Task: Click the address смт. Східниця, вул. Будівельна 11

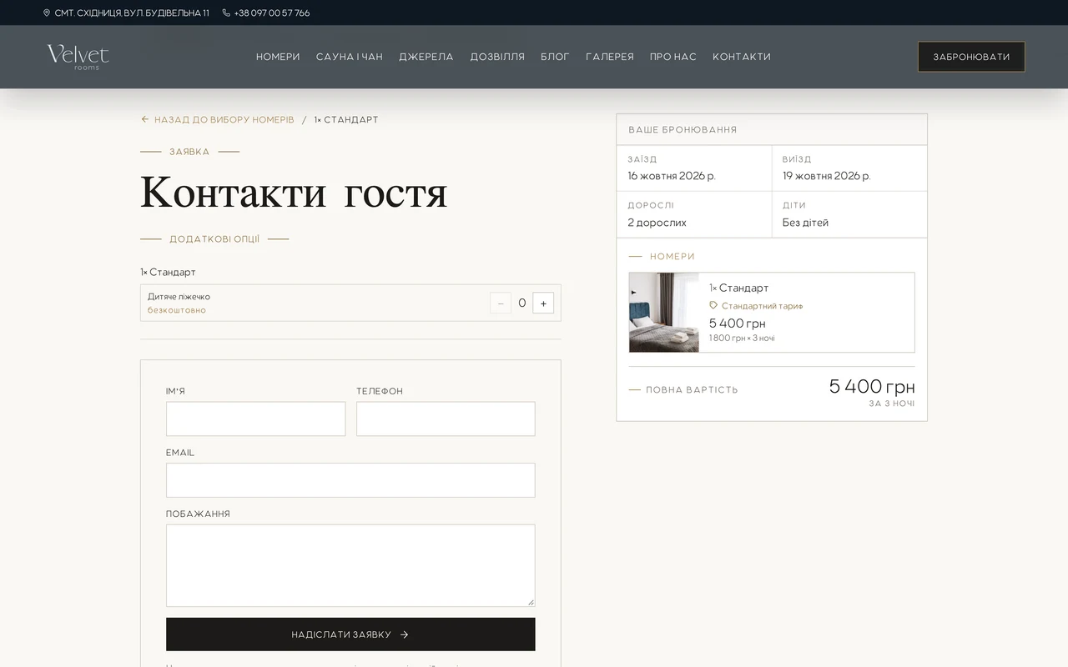Action: [x=132, y=13]
